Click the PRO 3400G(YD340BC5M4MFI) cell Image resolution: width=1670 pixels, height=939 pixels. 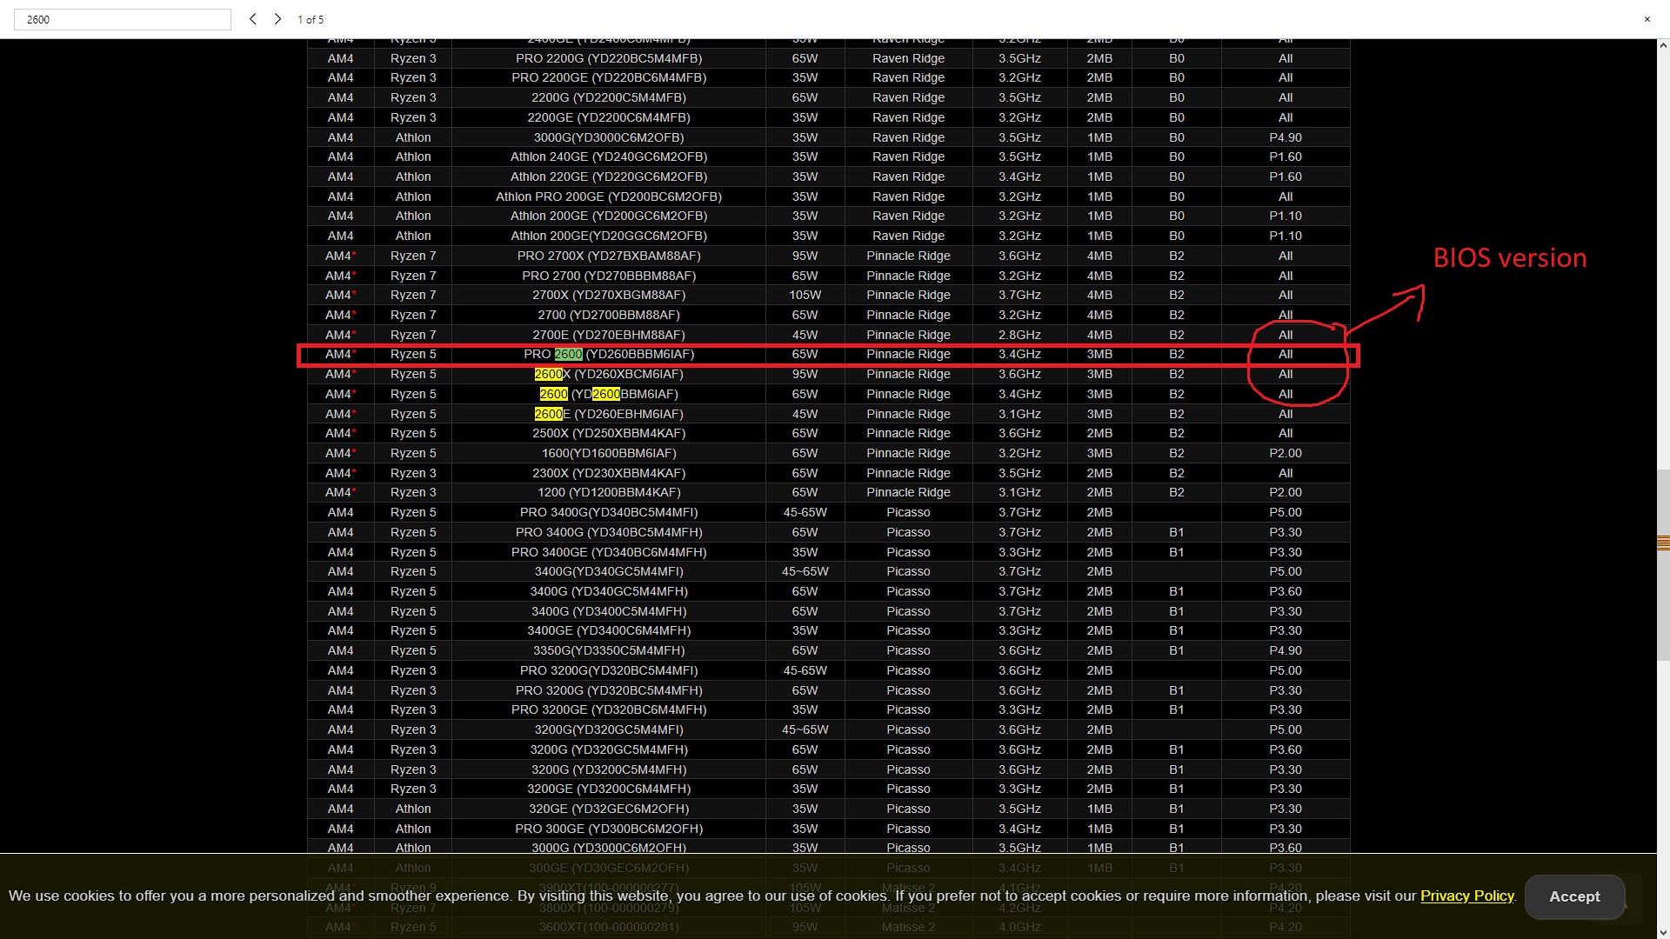[609, 512]
